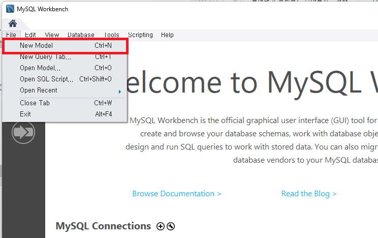Screen dimensions: 378x238
Task: Click the MySQL Connections heading
Action: [x=103, y=226]
